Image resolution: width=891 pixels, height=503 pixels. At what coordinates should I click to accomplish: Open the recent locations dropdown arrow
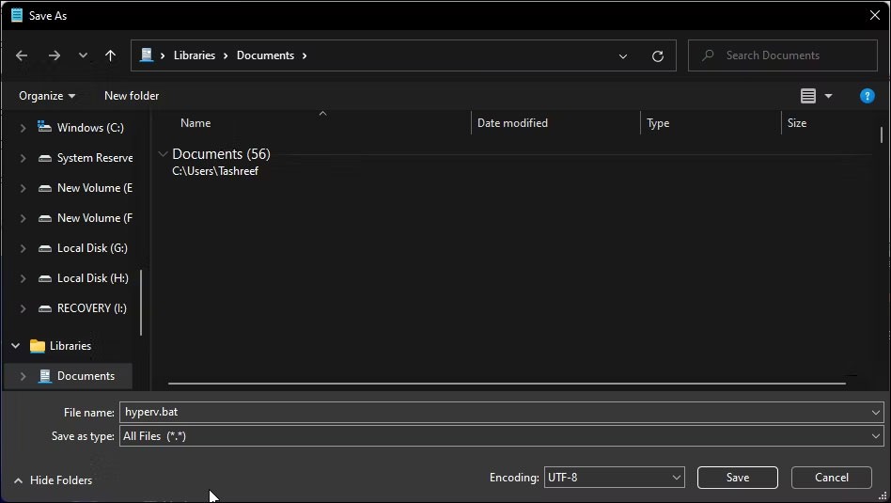coord(83,55)
